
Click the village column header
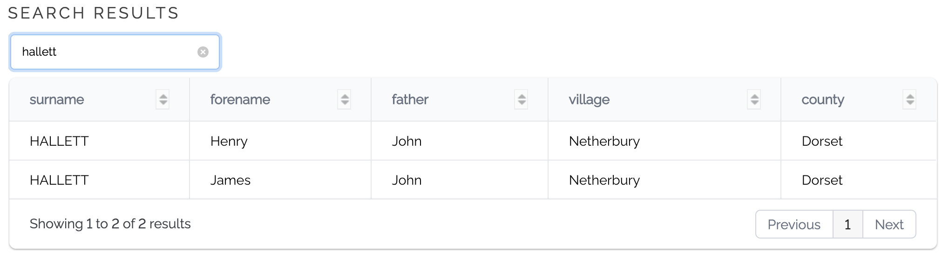664,99
